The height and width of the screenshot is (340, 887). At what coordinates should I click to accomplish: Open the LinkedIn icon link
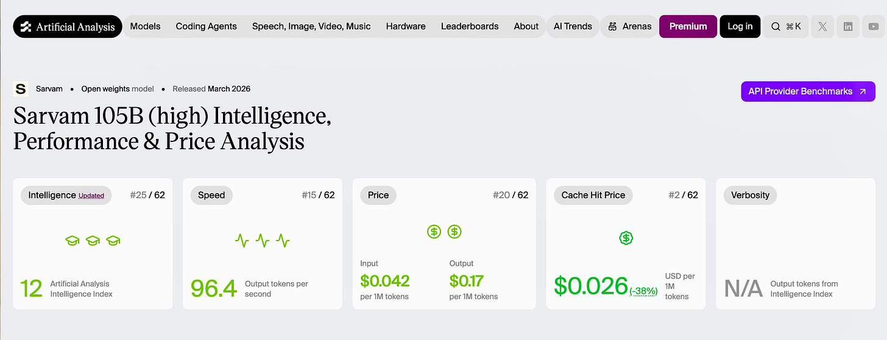tap(848, 26)
